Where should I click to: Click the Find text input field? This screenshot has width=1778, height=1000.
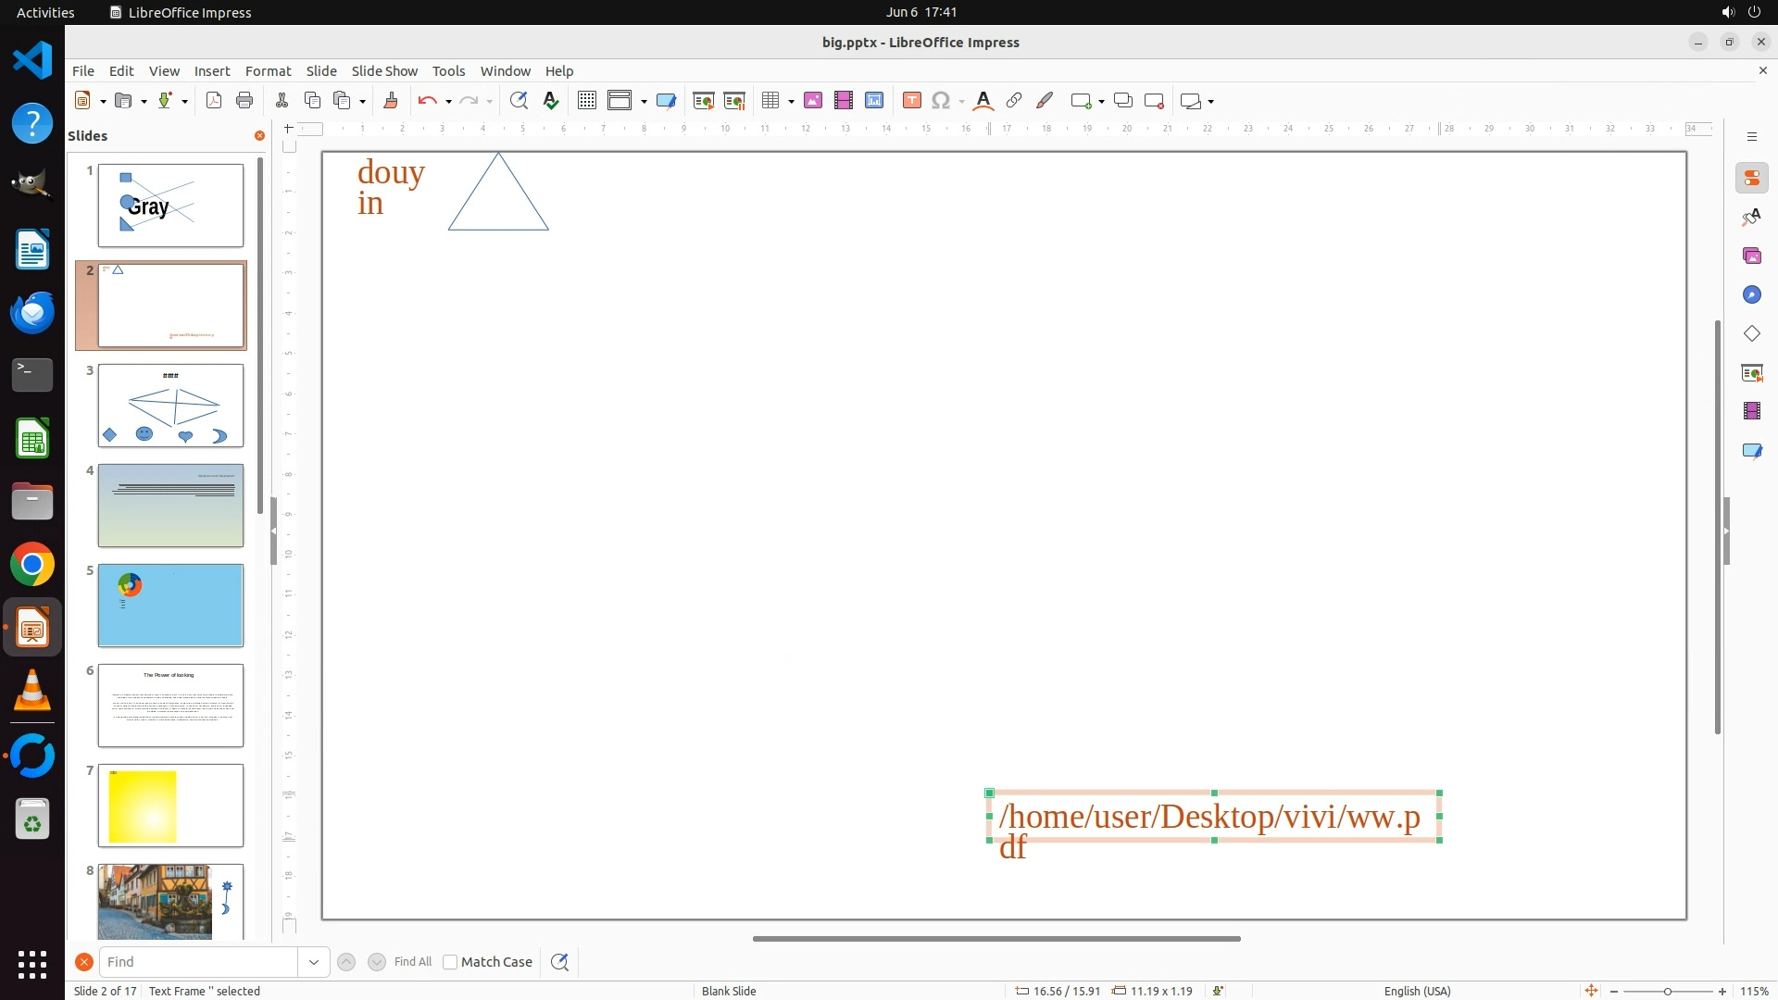198,962
